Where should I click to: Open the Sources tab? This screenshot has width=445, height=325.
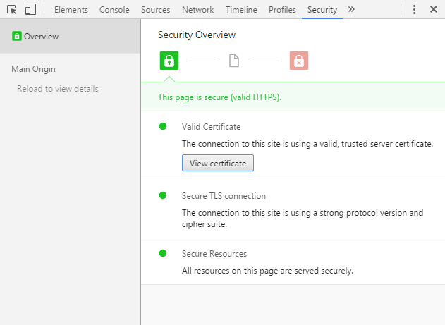(x=156, y=10)
